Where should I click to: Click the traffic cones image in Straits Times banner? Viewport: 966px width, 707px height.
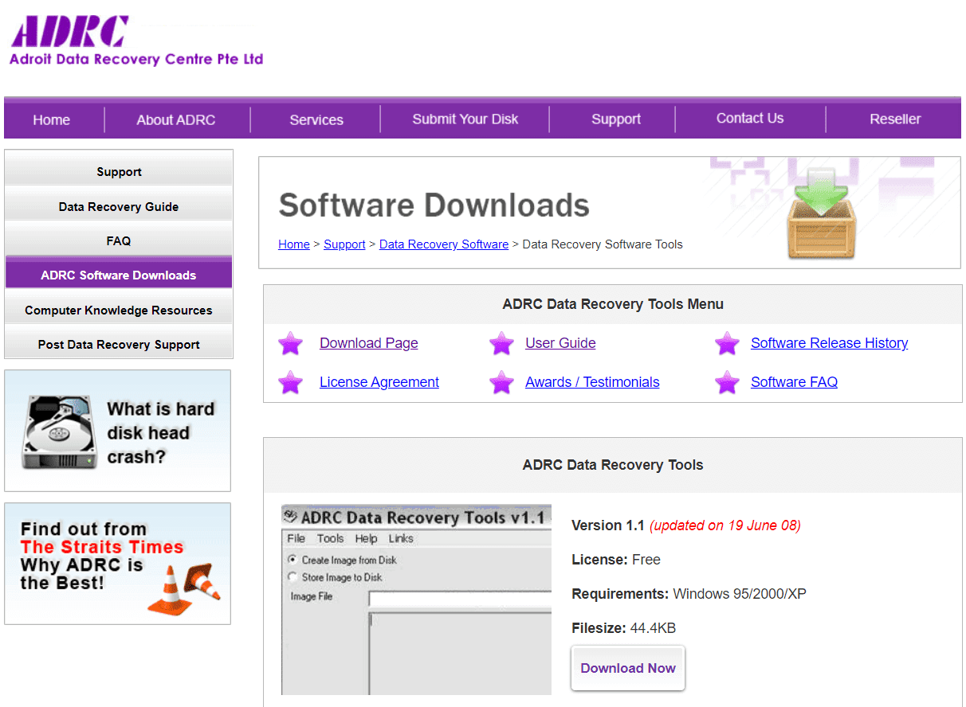click(184, 588)
